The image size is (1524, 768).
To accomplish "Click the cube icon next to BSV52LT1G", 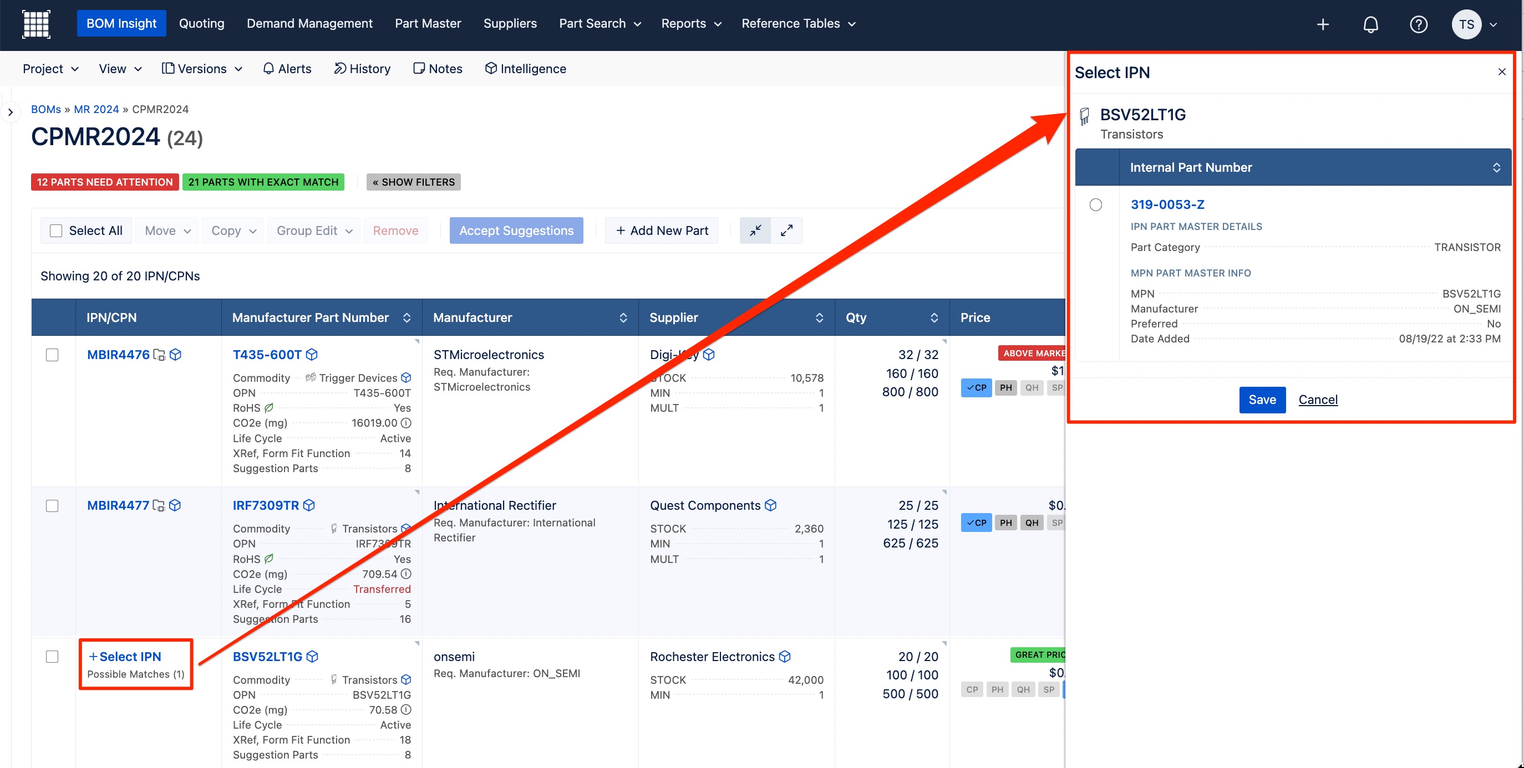I will [312, 656].
